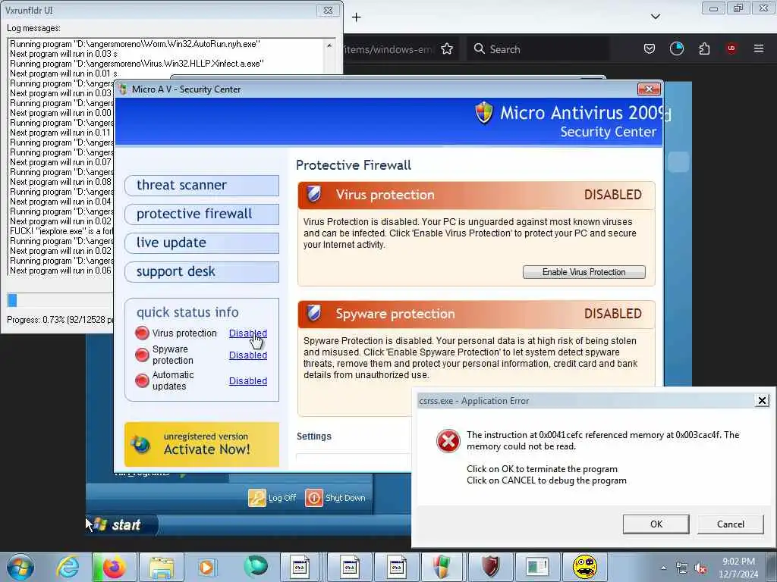Click OK in the csrss.exe error dialog
Image resolution: width=777 pixels, height=582 pixels.
pos(656,524)
